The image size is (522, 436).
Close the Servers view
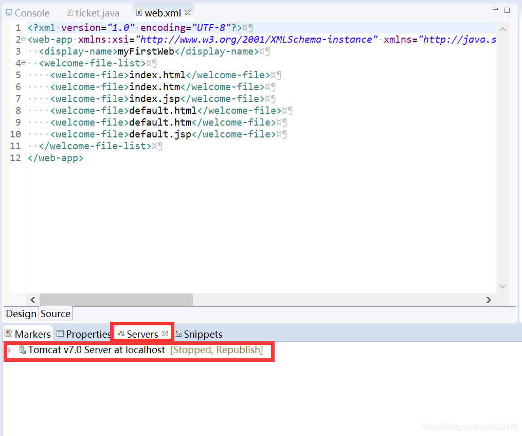165,334
